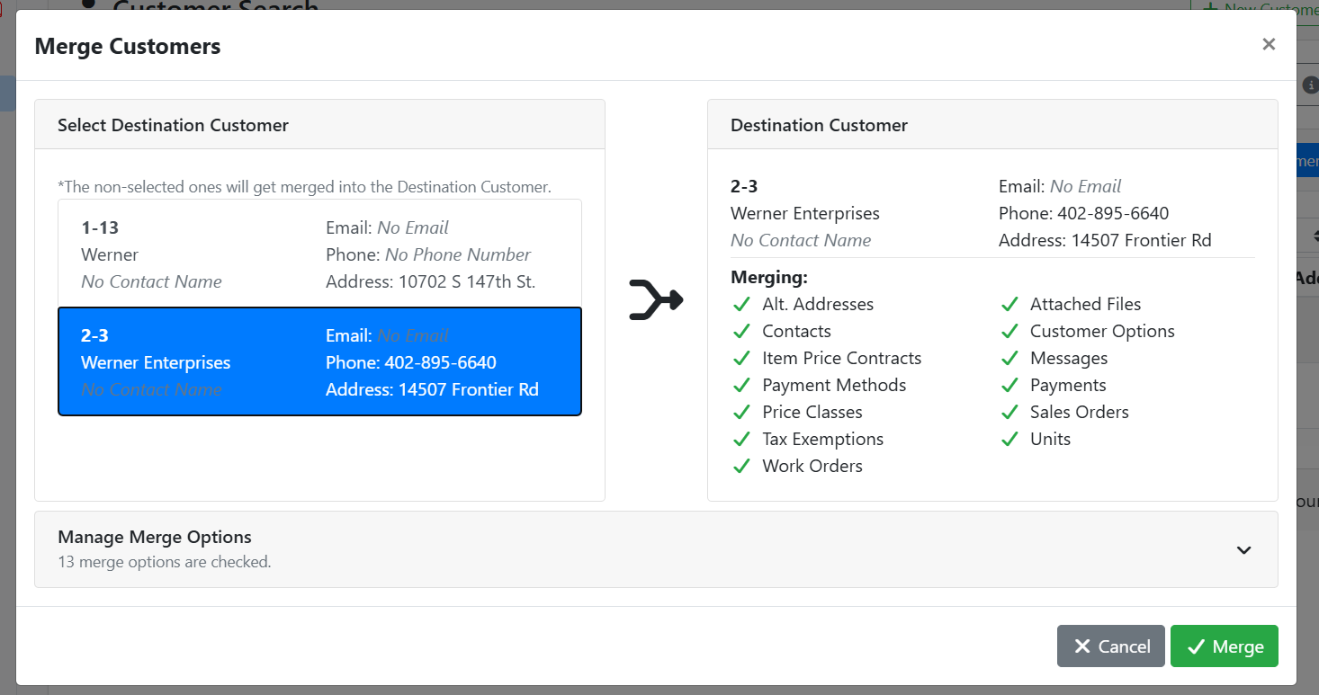Click the check icon next to Messages
Viewport: 1319px width, 695px height.
tap(1009, 359)
